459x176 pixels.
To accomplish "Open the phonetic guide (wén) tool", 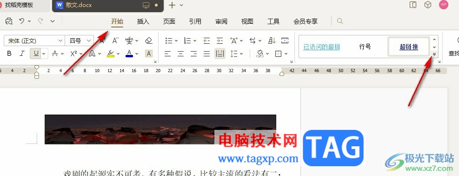I will click(x=129, y=41).
